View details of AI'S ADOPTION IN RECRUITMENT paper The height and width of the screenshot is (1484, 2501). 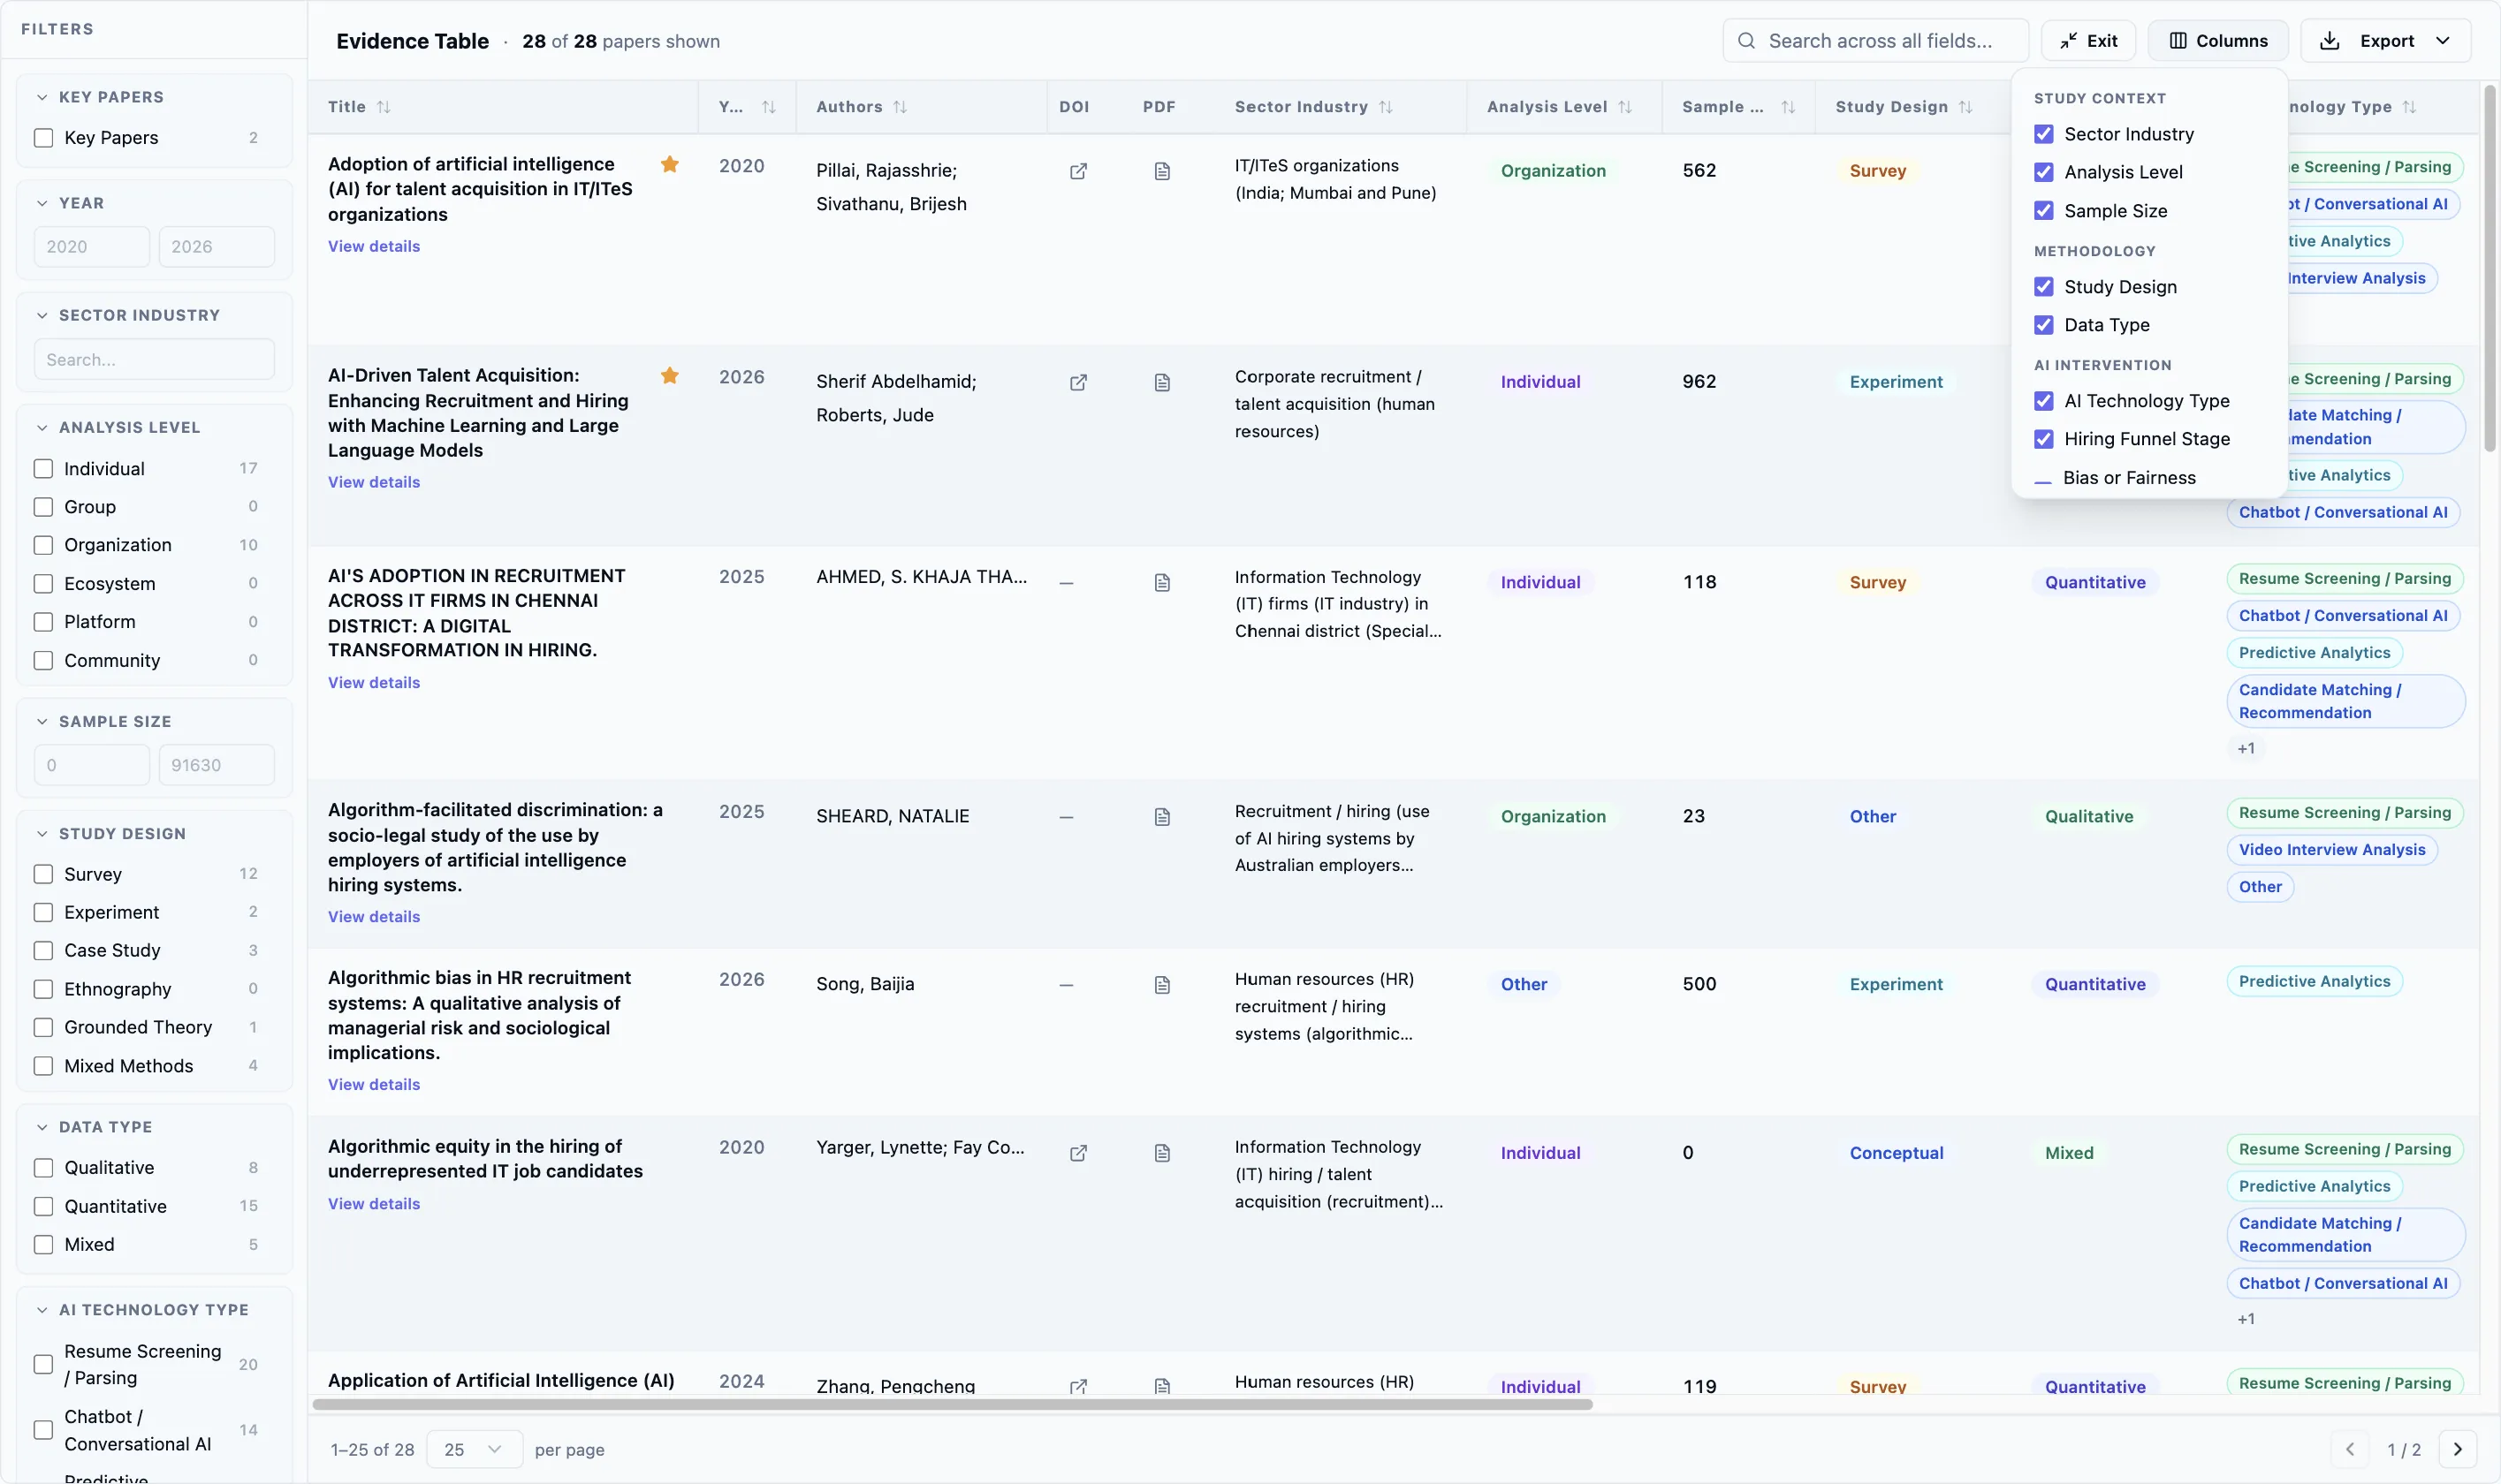pos(374,683)
